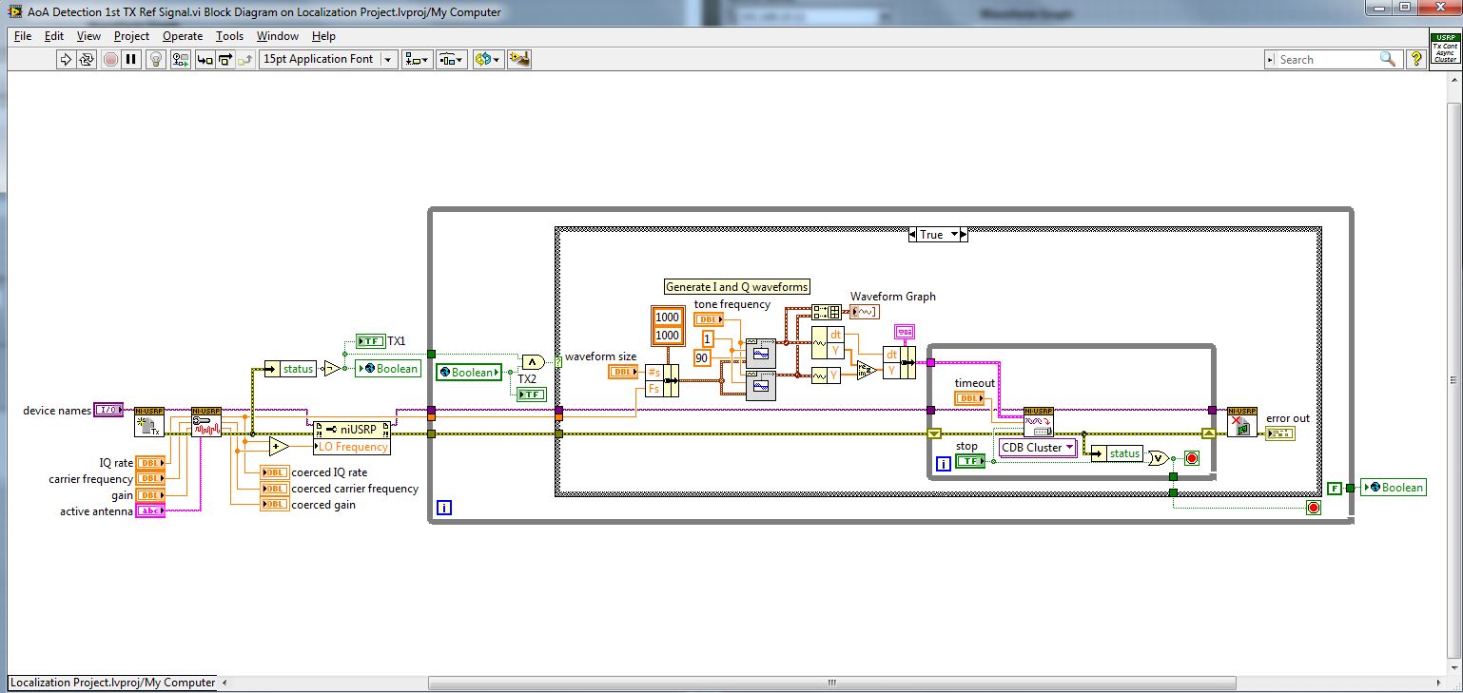Click the Pause toolbar button
Viewport: 1463px width, 693px height.
pos(131,59)
